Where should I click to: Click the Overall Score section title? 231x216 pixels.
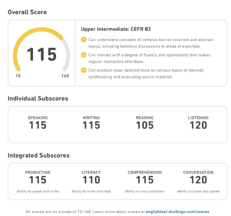[x=27, y=12]
